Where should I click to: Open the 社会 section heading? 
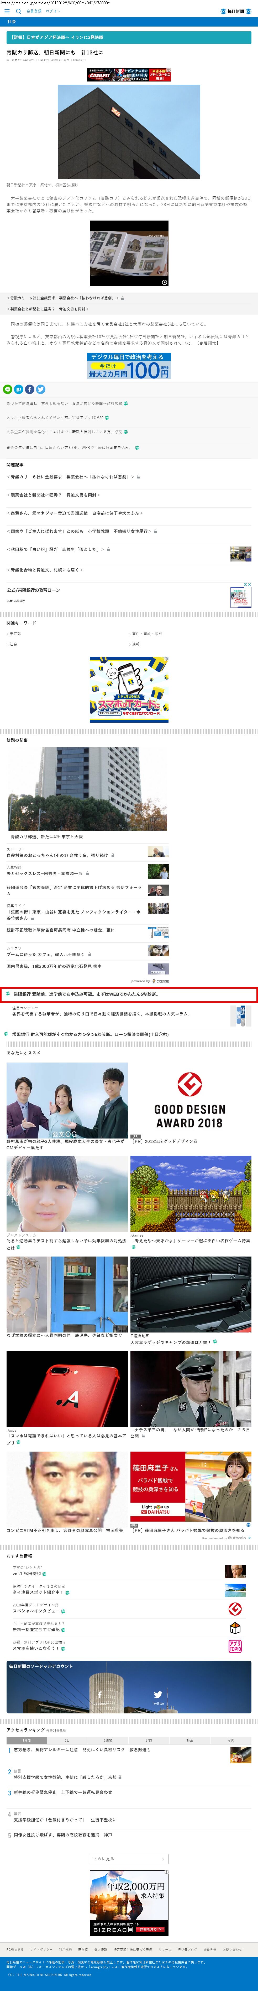[x=12, y=22]
